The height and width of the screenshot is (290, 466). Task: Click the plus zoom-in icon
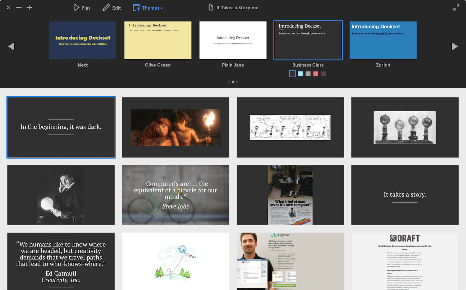pyautogui.click(x=29, y=7)
